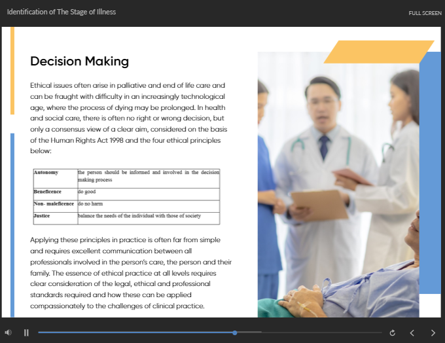Click the Decision Making heading
The image size is (445, 343).
tap(79, 62)
